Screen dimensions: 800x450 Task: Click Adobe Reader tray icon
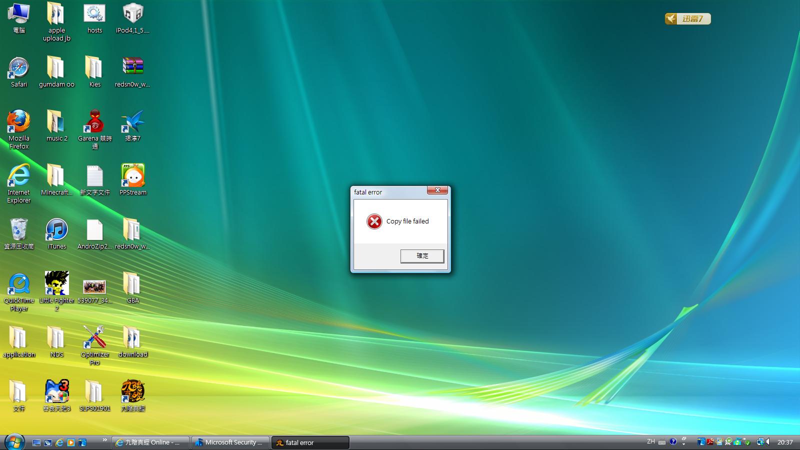coord(710,441)
